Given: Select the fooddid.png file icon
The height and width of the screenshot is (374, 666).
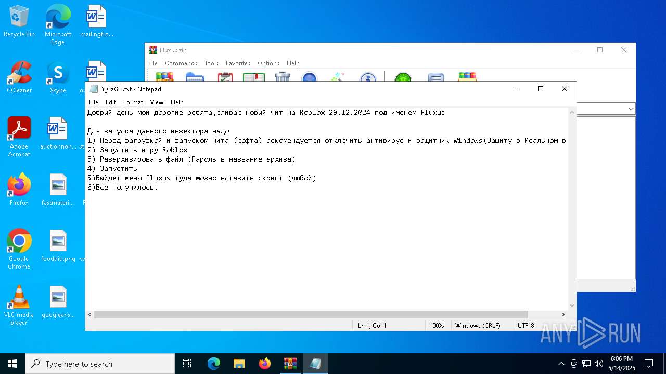Looking at the screenshot, I should 58,246.
